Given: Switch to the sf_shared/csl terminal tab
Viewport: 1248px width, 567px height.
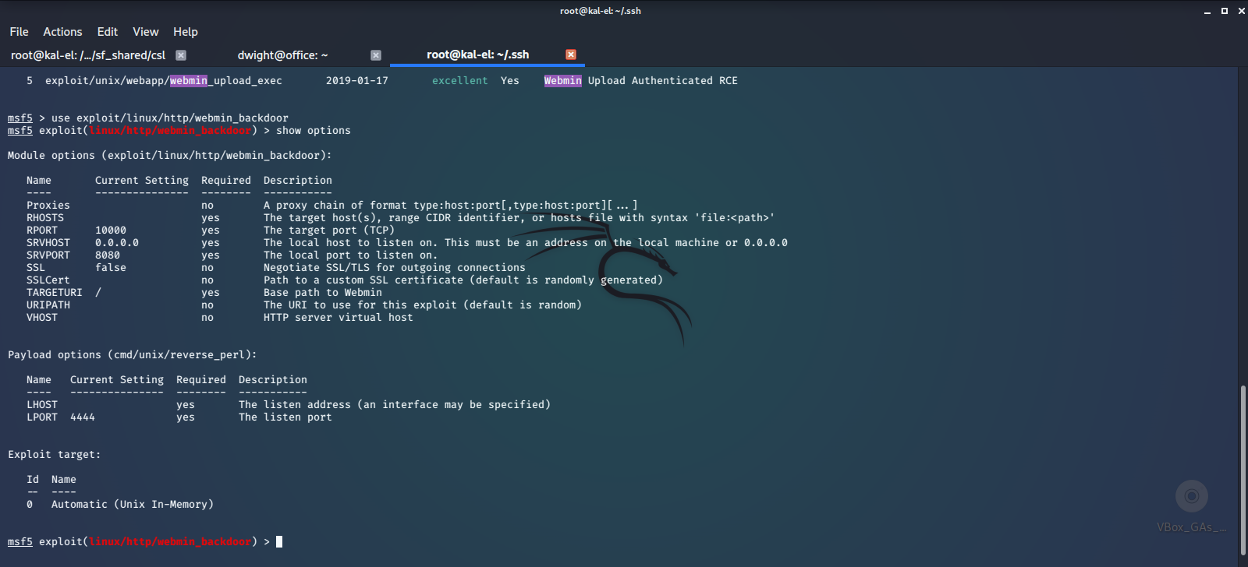Looking at the screenshot, I should (88, 55).
